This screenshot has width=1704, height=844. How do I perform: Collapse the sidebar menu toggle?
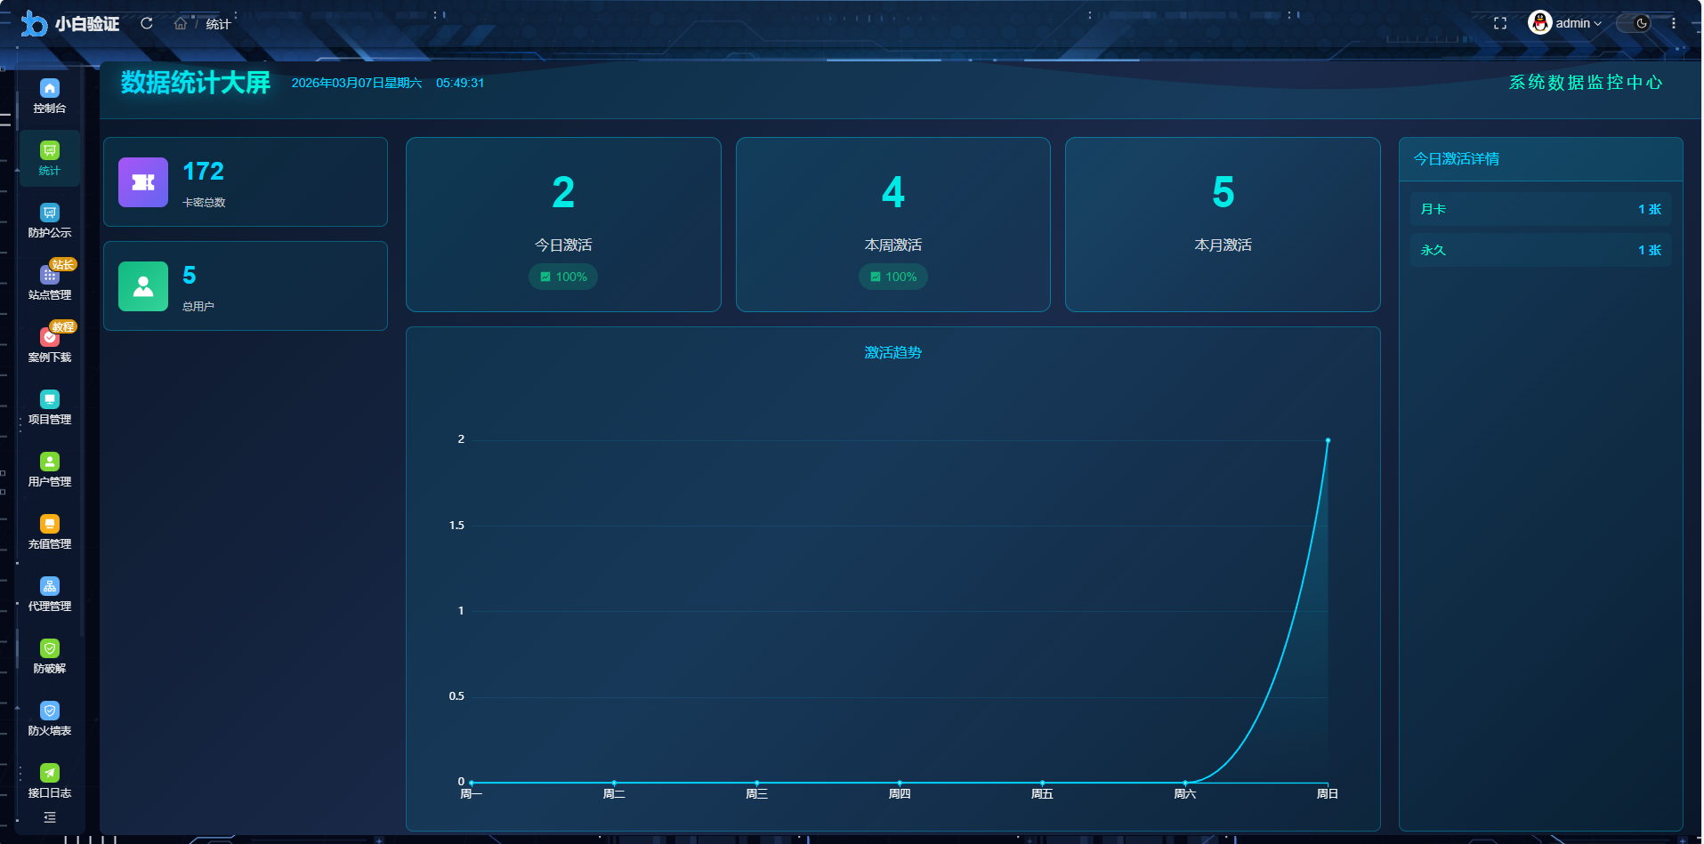[50, 817]
